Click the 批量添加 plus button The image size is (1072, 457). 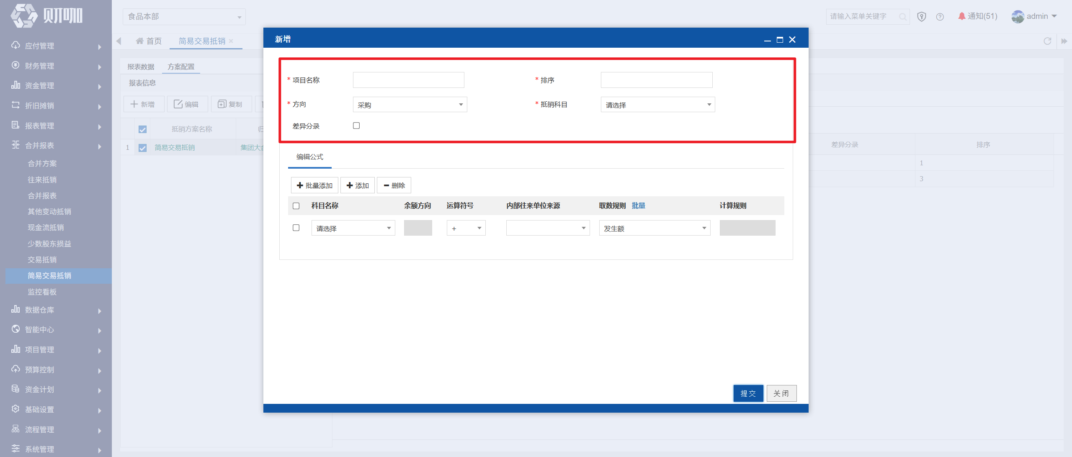pyautogui.click(x=314, y=185)
